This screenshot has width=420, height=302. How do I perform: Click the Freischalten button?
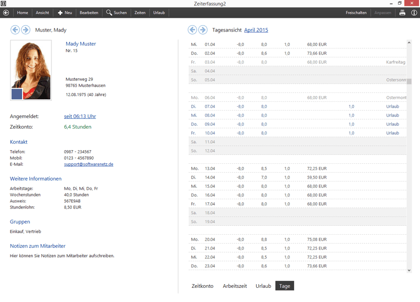(356, 13)
